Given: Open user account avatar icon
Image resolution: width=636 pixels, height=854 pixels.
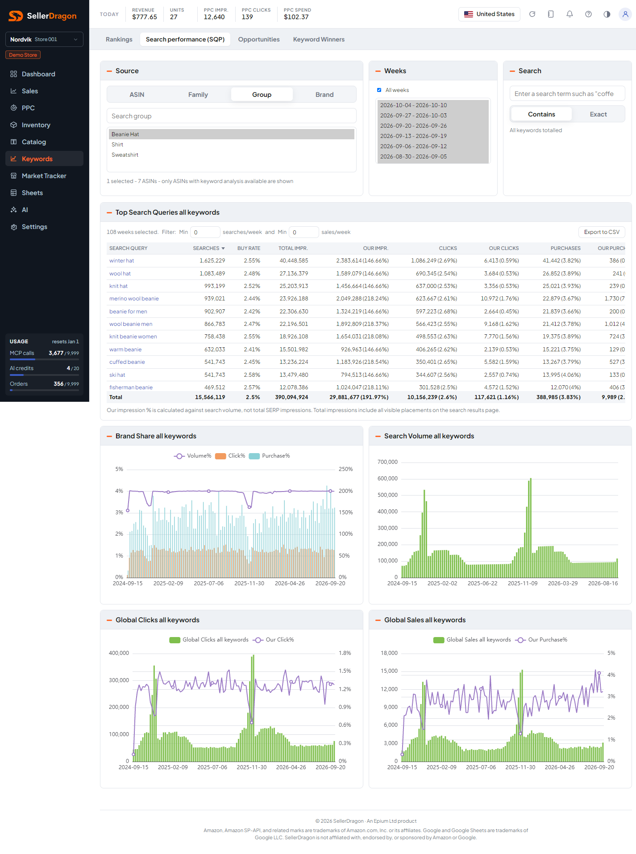Looking at the screenshot, I should click(x=625, y=14).
